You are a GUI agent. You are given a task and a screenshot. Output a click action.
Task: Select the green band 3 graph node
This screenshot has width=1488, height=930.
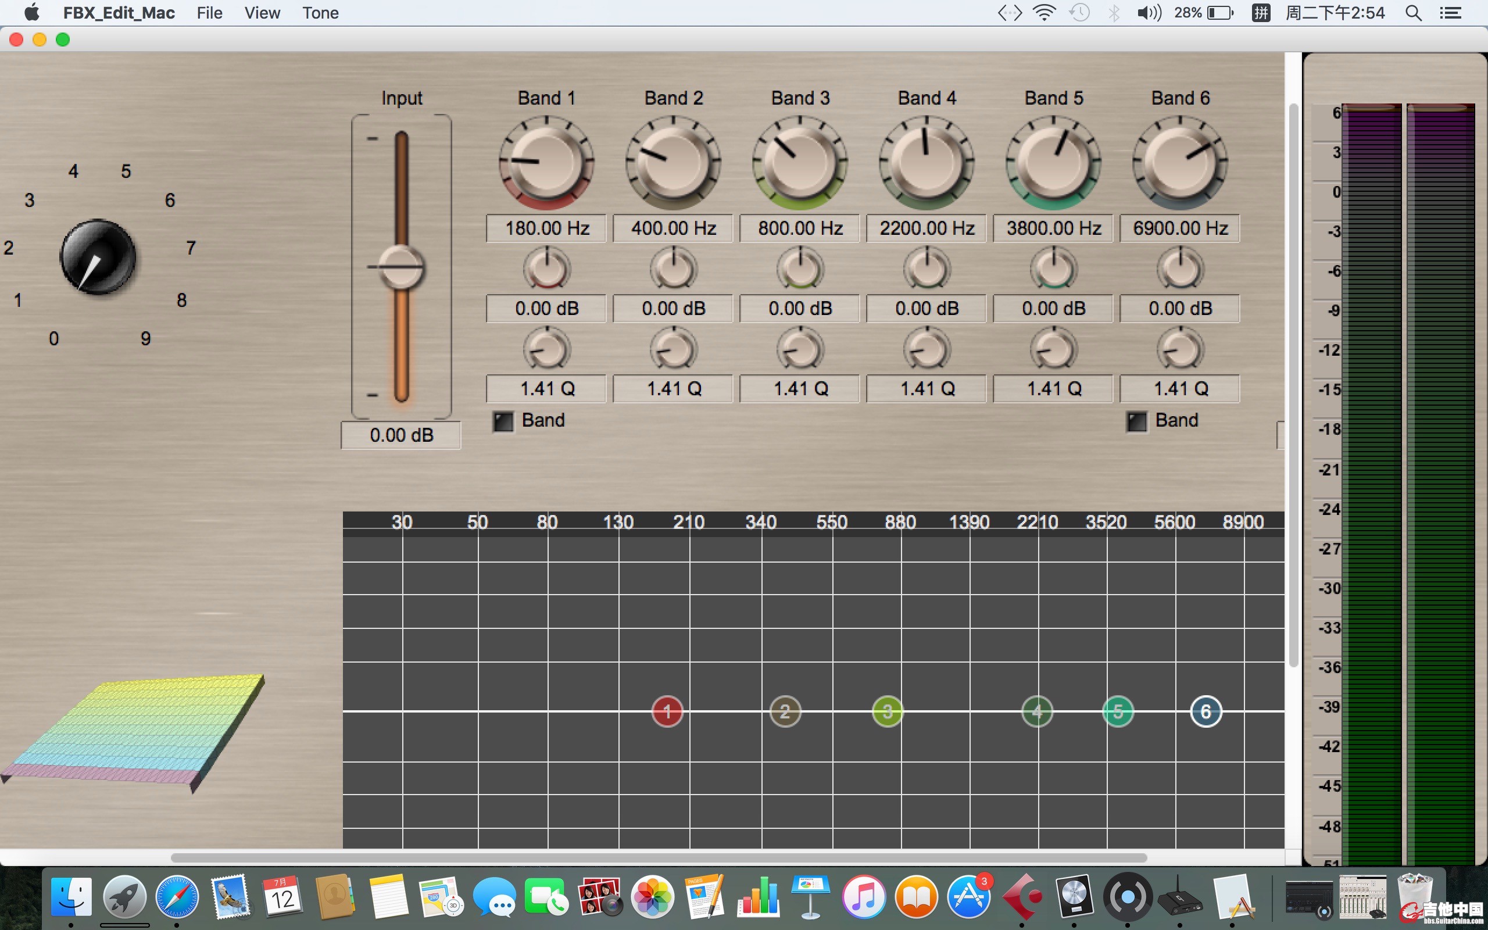[887, 711]
